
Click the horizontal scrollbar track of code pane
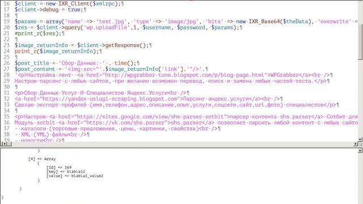183,144
